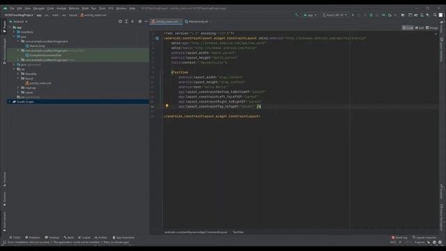This screenshot has height=251, width=446.
Task: Toggle the Project tool window tab
Action: coord(4,26)
